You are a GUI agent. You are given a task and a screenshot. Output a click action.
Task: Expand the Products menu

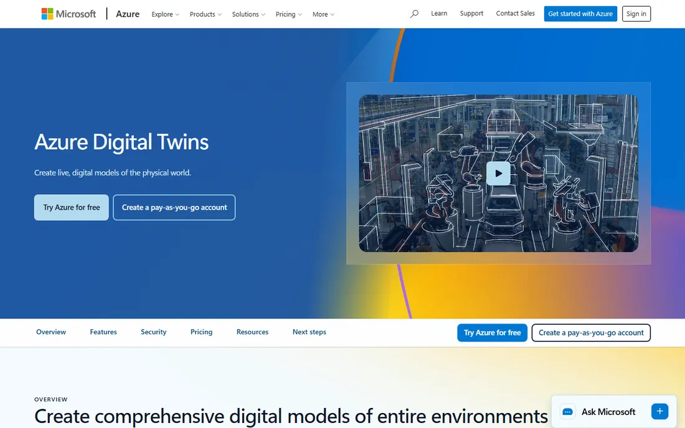205,14
